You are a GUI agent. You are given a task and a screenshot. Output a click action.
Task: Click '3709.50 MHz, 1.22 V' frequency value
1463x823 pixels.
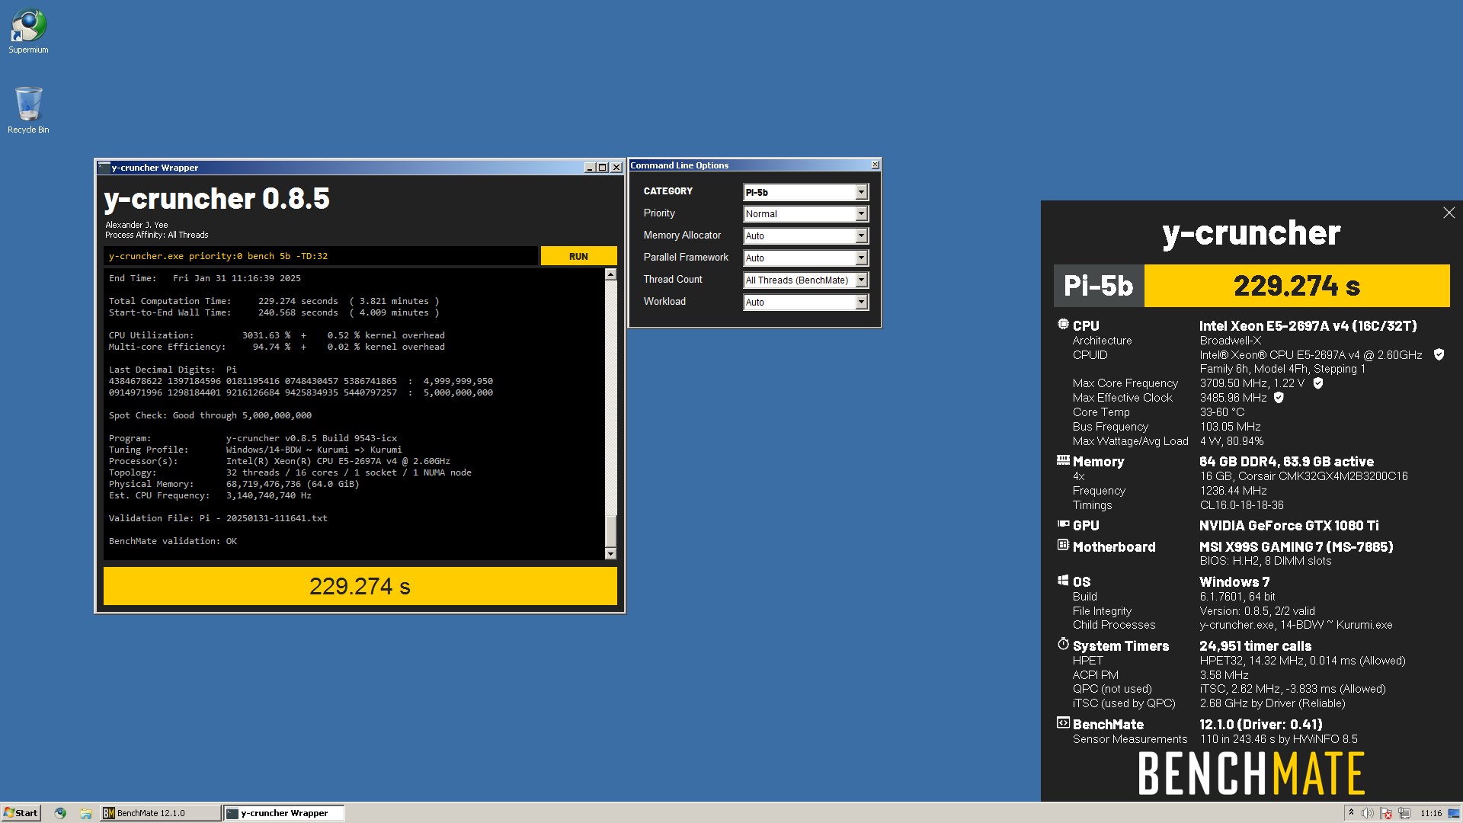click(1252, 383)
